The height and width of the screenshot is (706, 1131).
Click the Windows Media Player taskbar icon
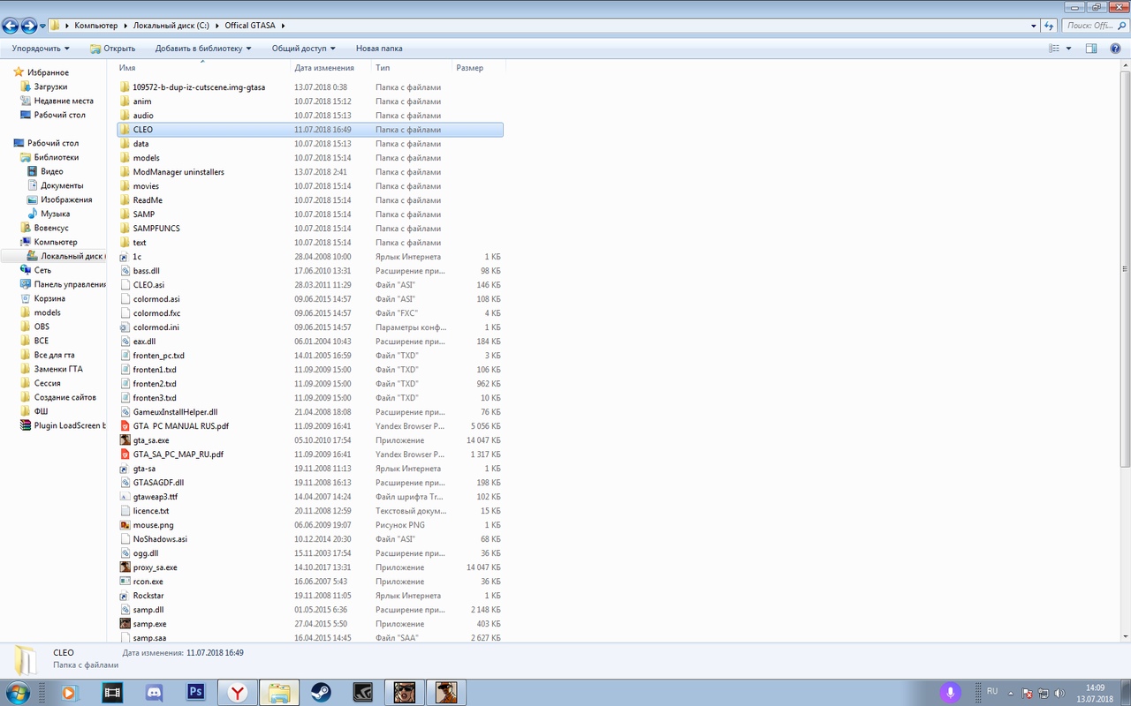(x=69, y=693)
